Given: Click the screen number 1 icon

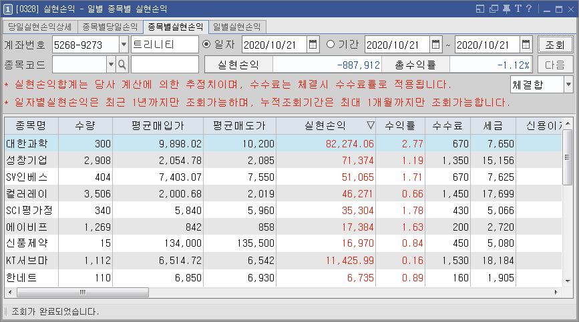Looking at the screenshot, I should pos(8,9).
